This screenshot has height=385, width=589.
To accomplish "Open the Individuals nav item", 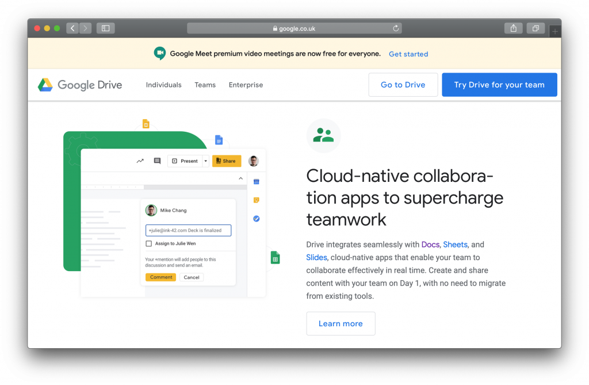I will click(164, 85).
